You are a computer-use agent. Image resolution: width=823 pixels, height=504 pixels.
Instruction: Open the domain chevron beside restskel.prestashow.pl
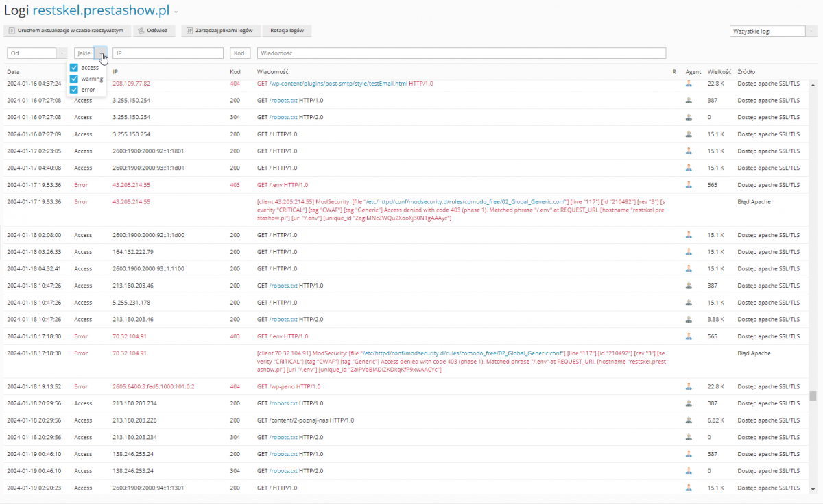coord(176,12)
